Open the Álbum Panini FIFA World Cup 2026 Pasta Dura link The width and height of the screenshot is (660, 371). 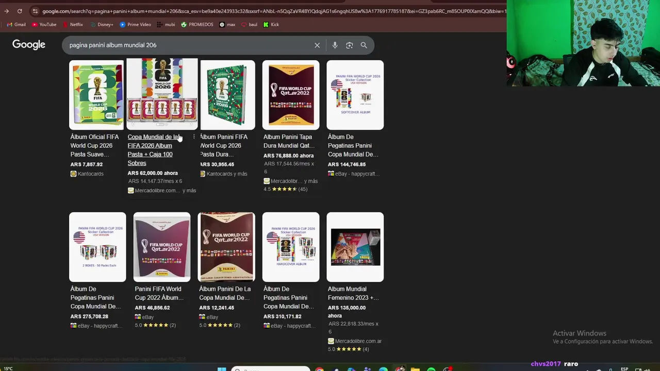point(224,145)
